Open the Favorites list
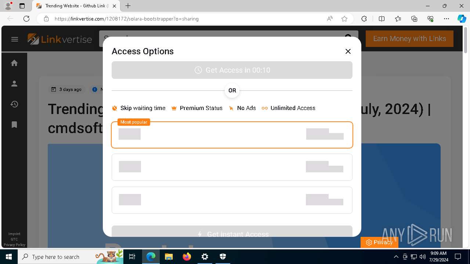Image resolution: width=470 pixels, height=264 pixels. click(x=398, y=19)
